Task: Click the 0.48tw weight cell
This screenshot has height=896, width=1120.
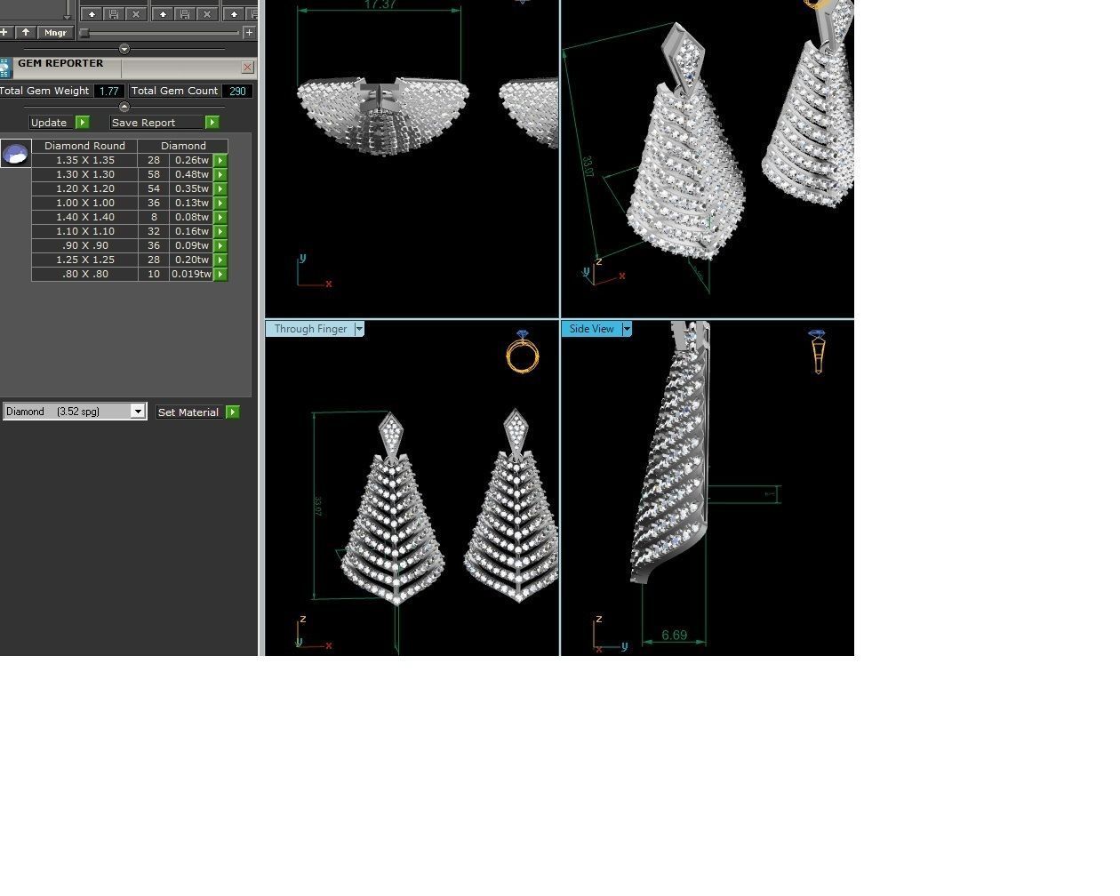Action: (191, 174)
